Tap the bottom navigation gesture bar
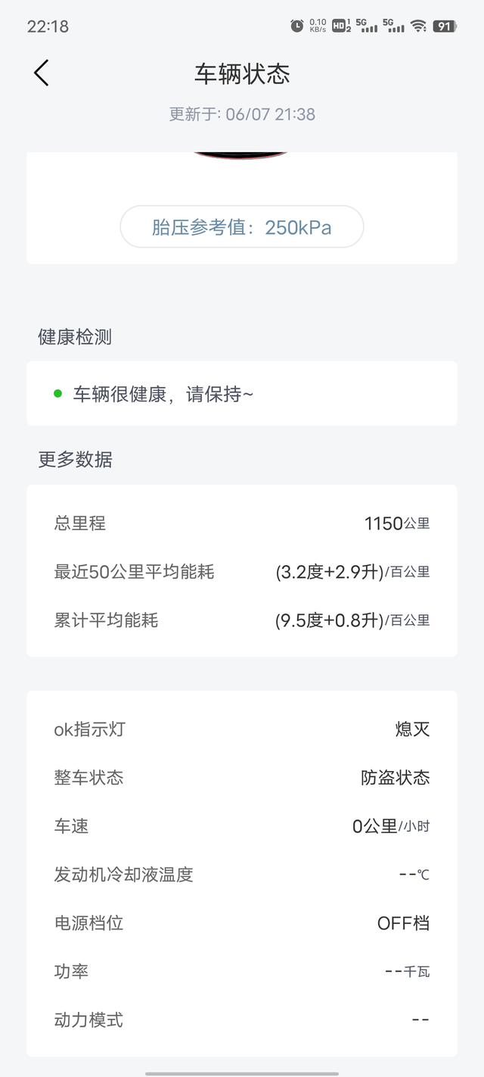 (242, 1073)
